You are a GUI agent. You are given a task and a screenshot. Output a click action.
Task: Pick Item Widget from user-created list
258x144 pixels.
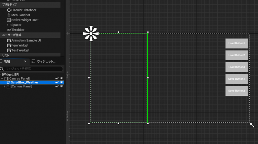(19, 46)
